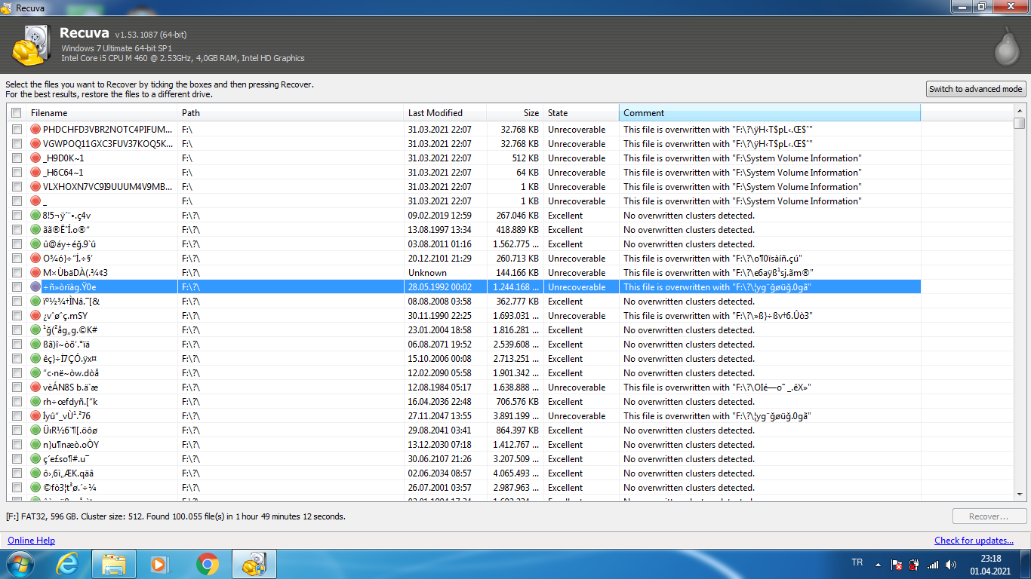Click green status icon of file modified 13.08.1997
Viewport: 1031px width, 579px height.
35,230
